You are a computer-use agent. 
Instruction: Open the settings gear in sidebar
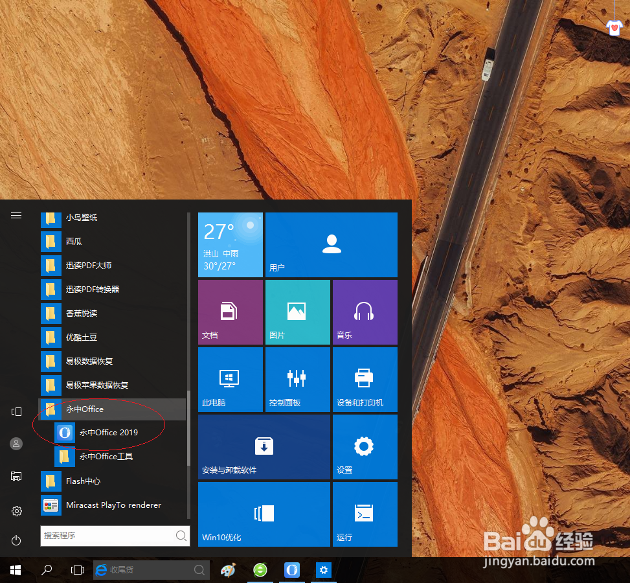tap(16, 511)
